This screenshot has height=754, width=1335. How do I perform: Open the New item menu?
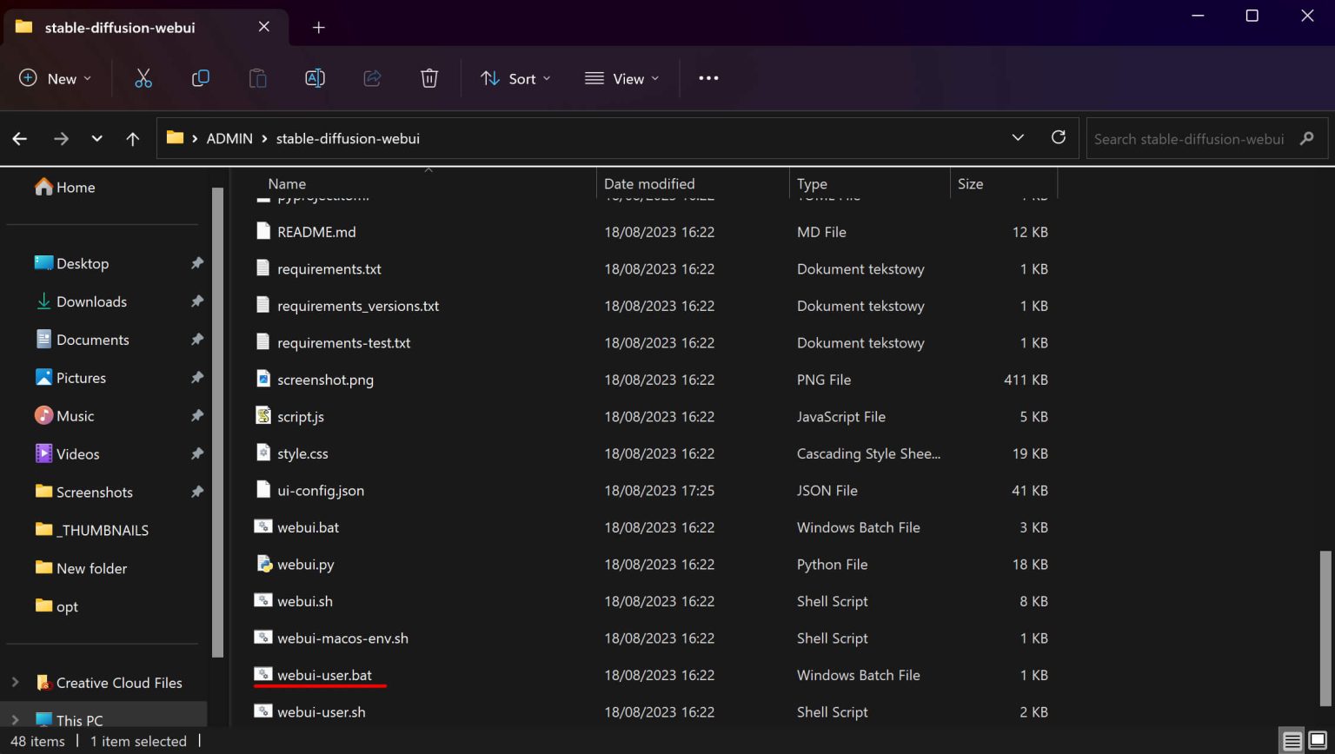click(x=56, y=78)
